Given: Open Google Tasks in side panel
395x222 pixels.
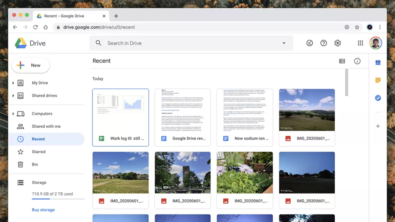Looking at the screenshot, I should point(378,98).
